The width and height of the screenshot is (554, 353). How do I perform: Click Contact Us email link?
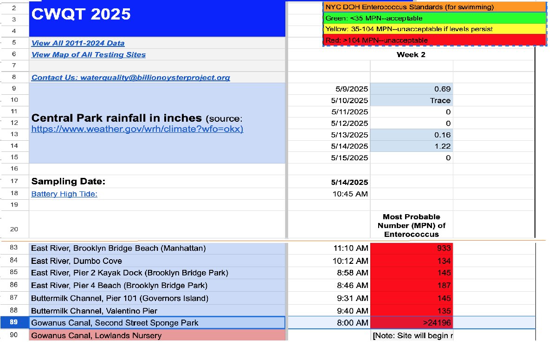[x=130, y=78]
